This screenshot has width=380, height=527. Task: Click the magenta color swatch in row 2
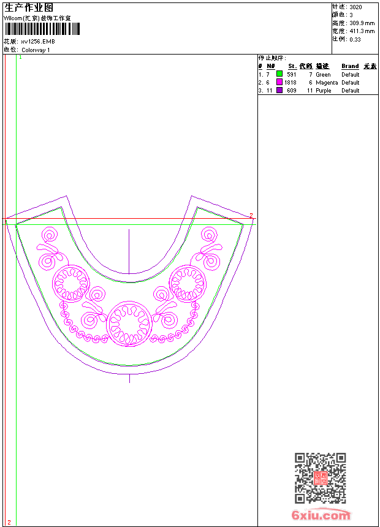tap(279, 82)
